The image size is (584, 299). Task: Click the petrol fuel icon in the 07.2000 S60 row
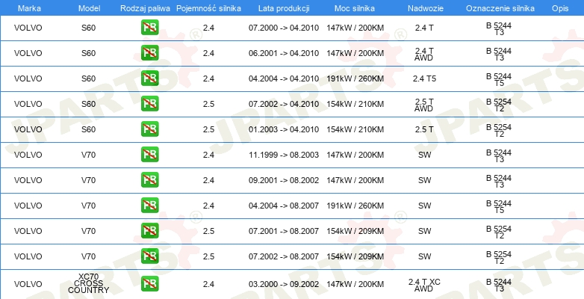(149, 28)
